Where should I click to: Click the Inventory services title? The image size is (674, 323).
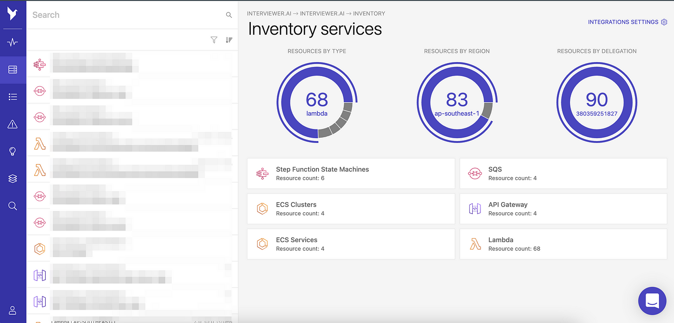click(315, 29)
